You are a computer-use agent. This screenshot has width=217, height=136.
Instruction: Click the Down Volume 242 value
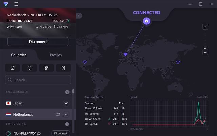[116, 108]
